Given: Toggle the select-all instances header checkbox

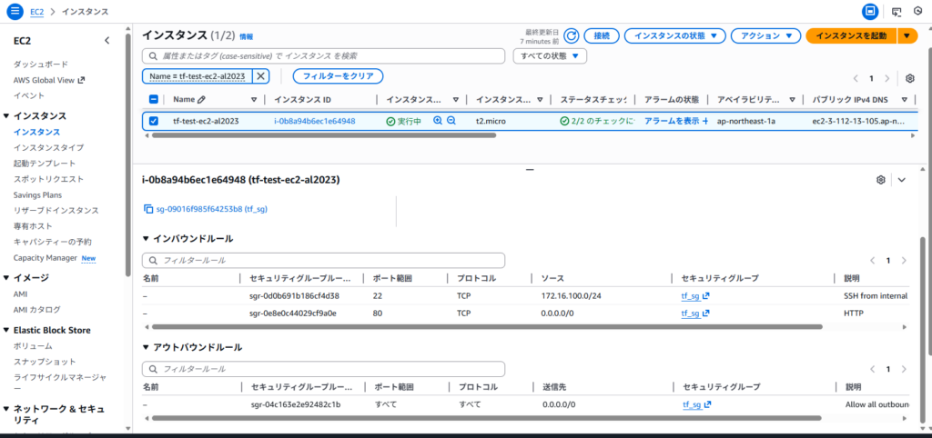Looking at the screenshot, I should point(153,99).
